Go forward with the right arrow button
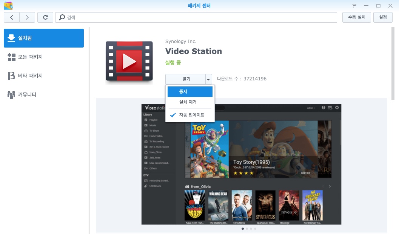 coord(27,17)
